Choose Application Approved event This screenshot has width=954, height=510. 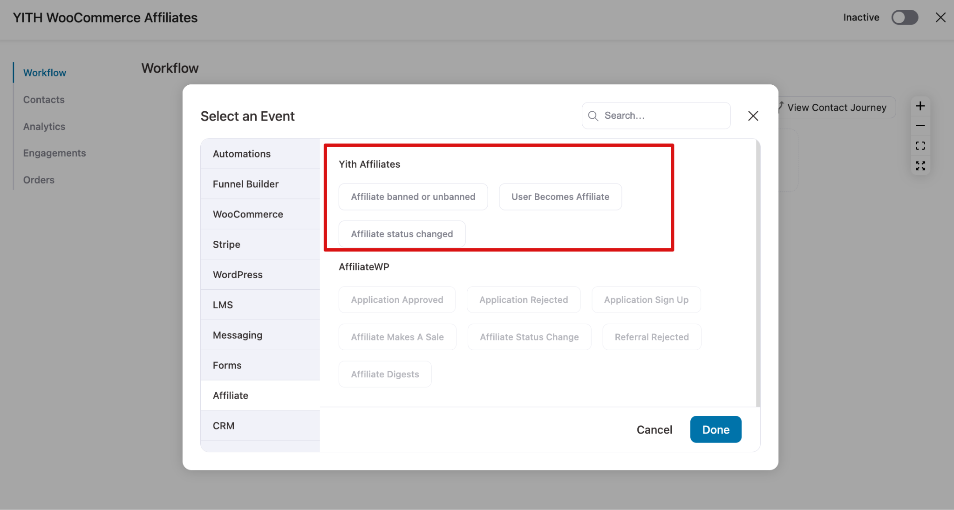[397, 299]
